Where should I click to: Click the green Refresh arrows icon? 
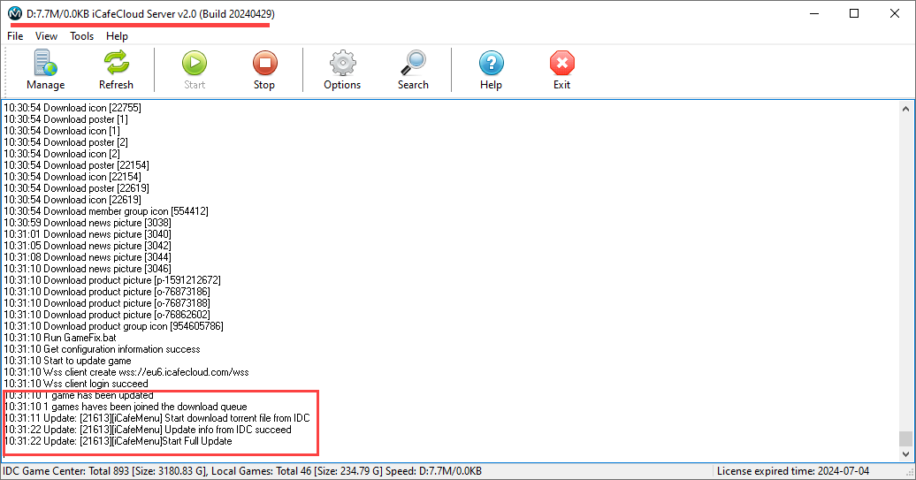116,63
